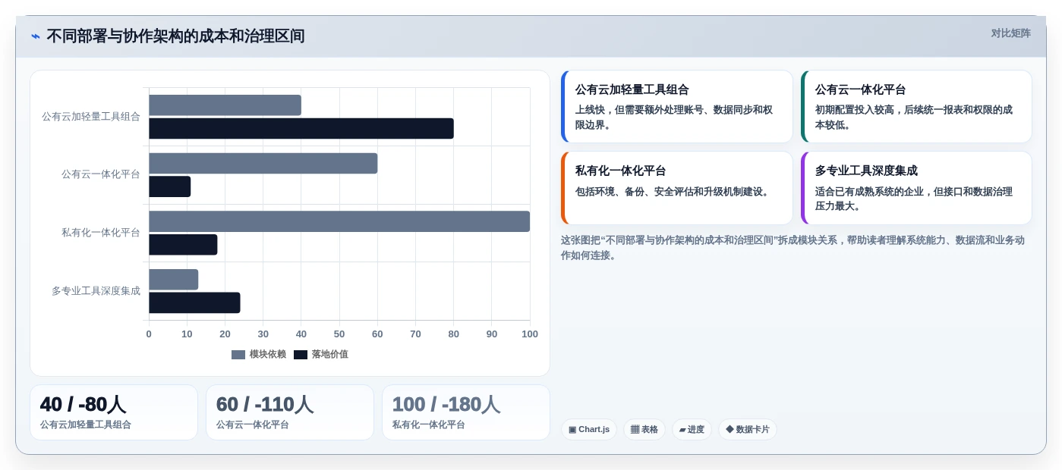Open the 多专业工具深度集成 info card
The image size is (1062, 470).
(x=916, y=188)
